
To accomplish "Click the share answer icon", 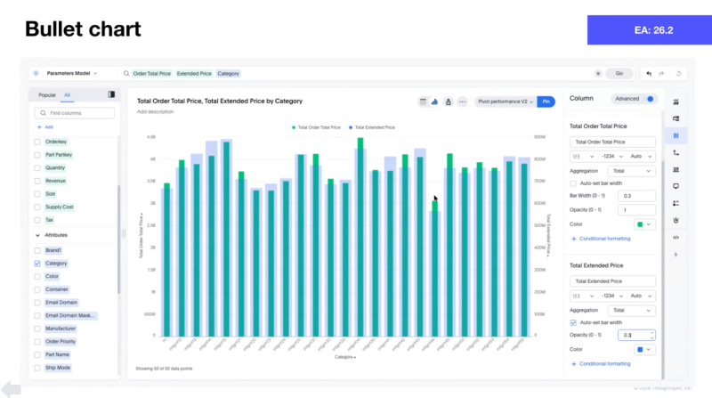I will 449,102.
